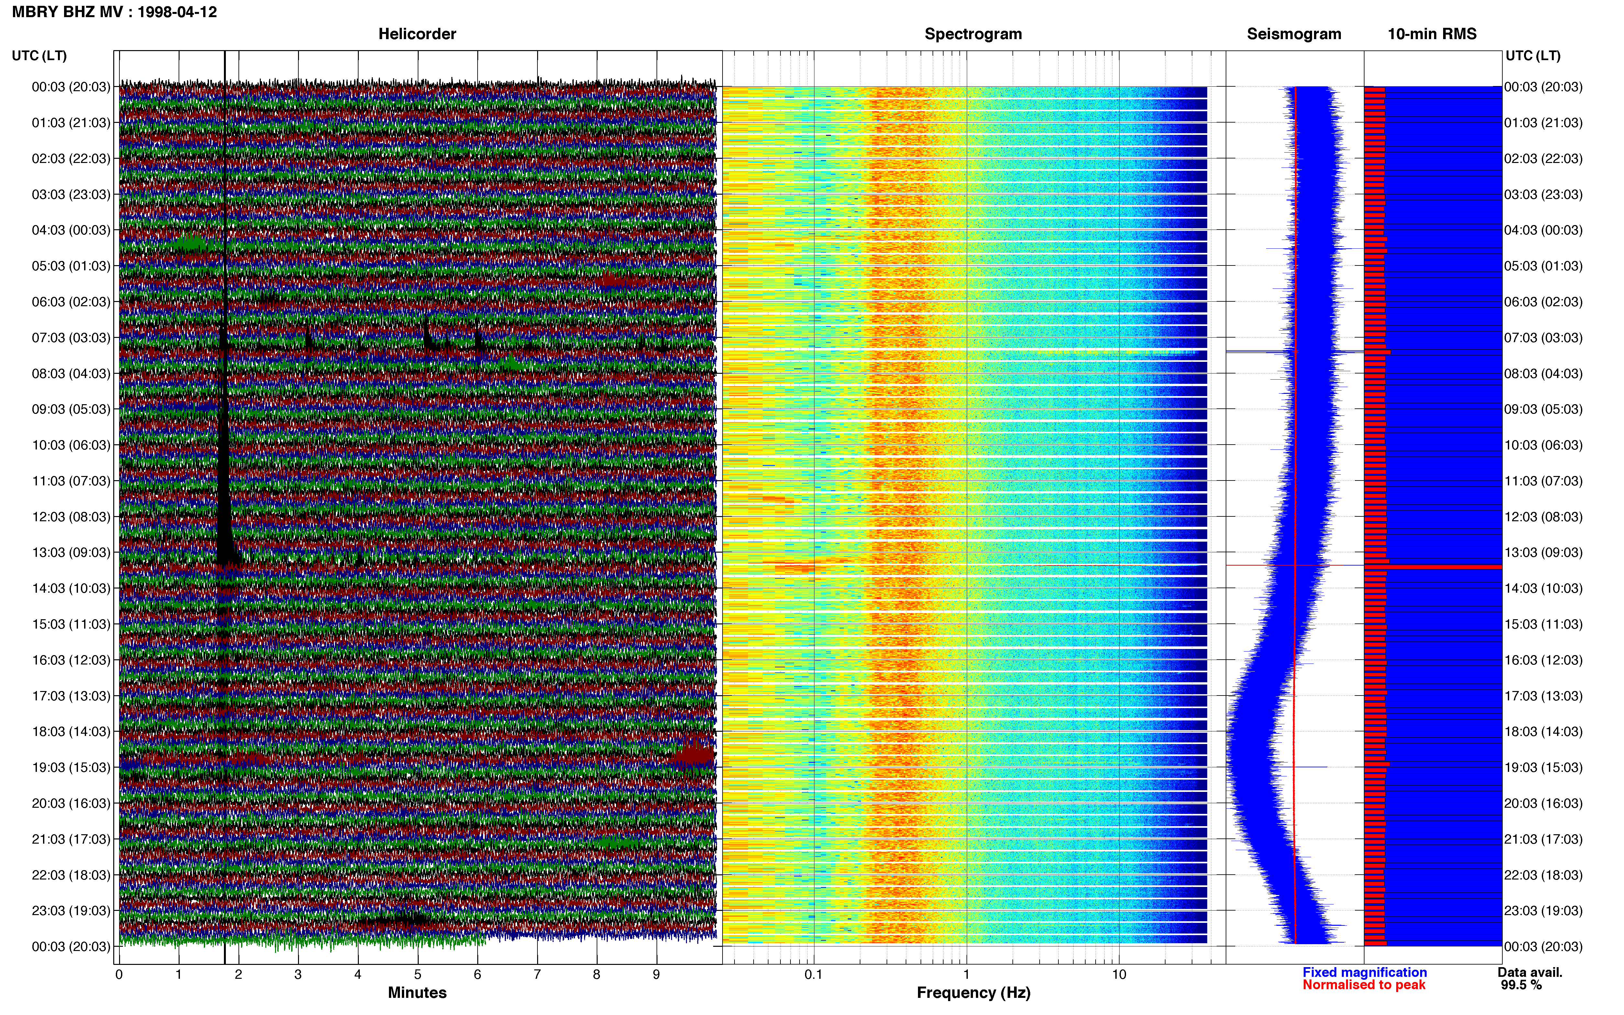
Task: Click the 'Fixed magnification' blue legend text
Action: (1364, 972)
